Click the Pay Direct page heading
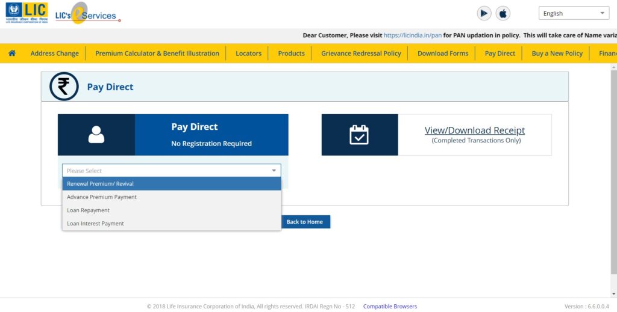The image size is (617, 312). pyautogui.click(x=110, y=87)
